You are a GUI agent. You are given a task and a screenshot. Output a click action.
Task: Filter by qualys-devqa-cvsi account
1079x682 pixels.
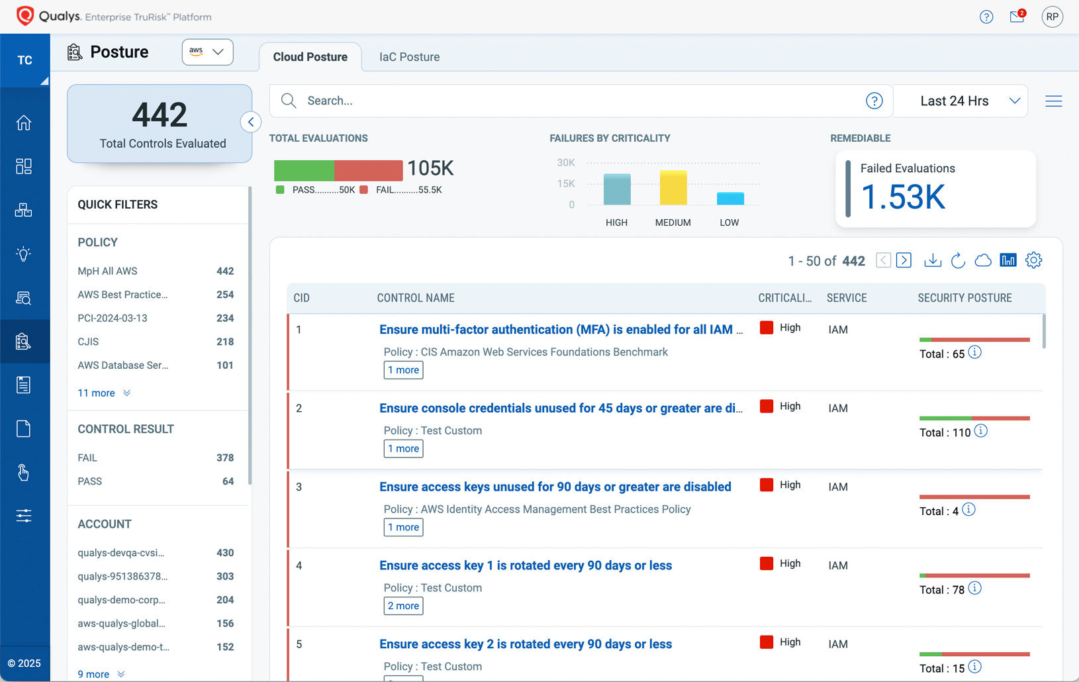click(x=156, y=553)
